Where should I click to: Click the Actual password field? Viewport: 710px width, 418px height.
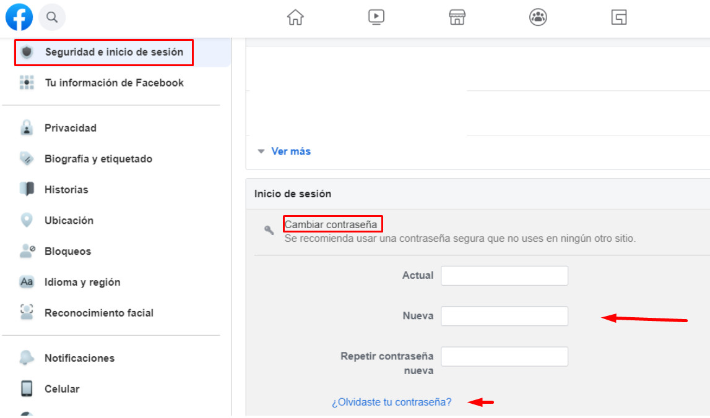click(504, 275)
